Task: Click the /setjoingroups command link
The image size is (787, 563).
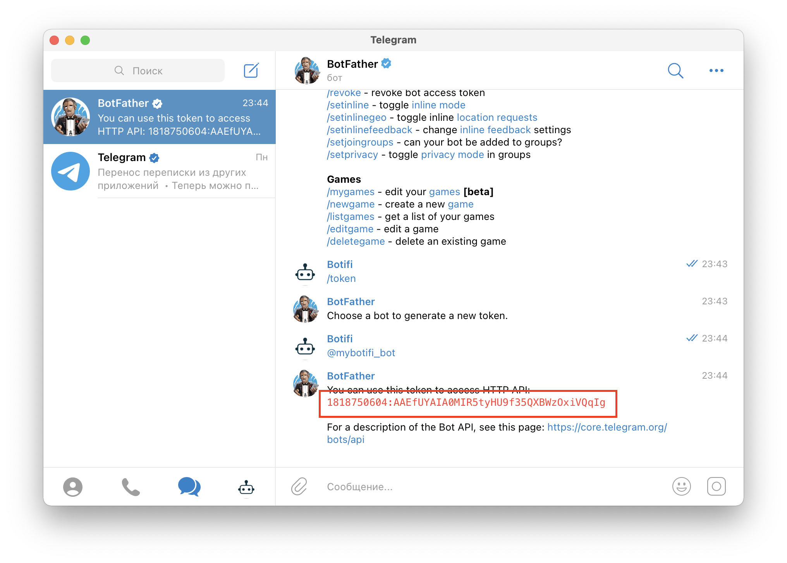Action: click(360, 142)
